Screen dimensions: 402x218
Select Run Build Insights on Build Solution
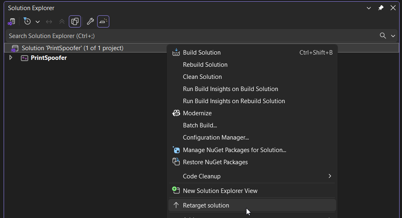point(252,89)
